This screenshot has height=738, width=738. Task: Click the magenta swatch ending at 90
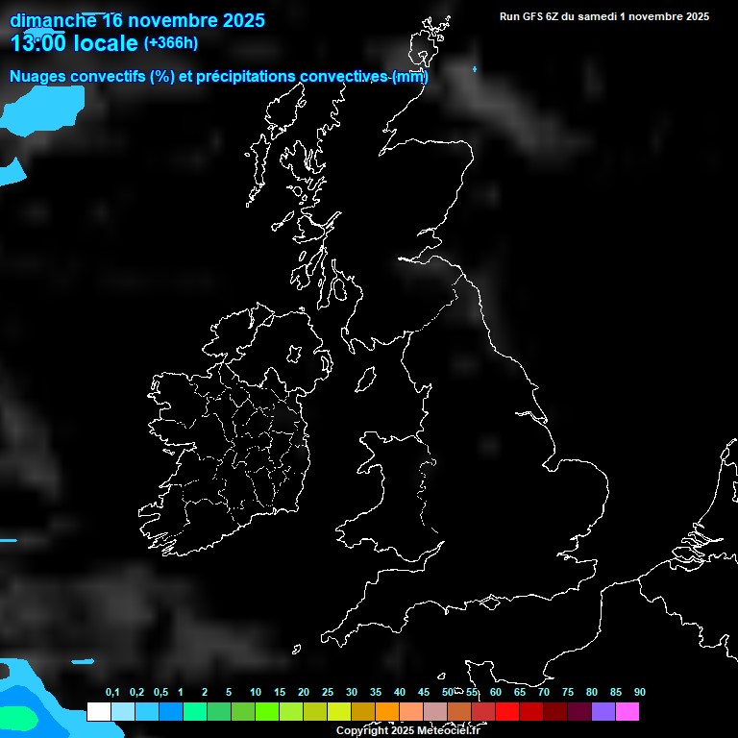(627, 711)
